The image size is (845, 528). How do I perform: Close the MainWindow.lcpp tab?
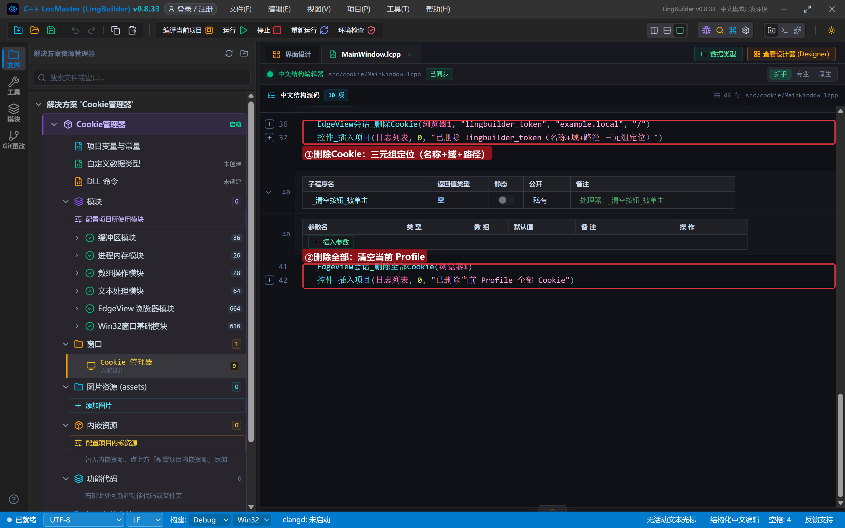click(x=409, y=54)
